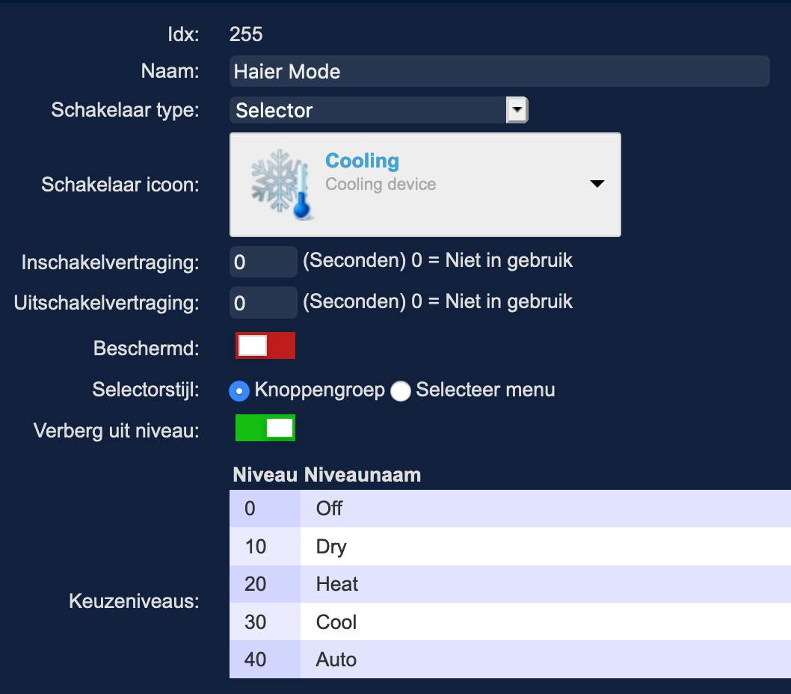Select the Heat level name row
The image size is (791, 694).
click(x=546, y=584)
